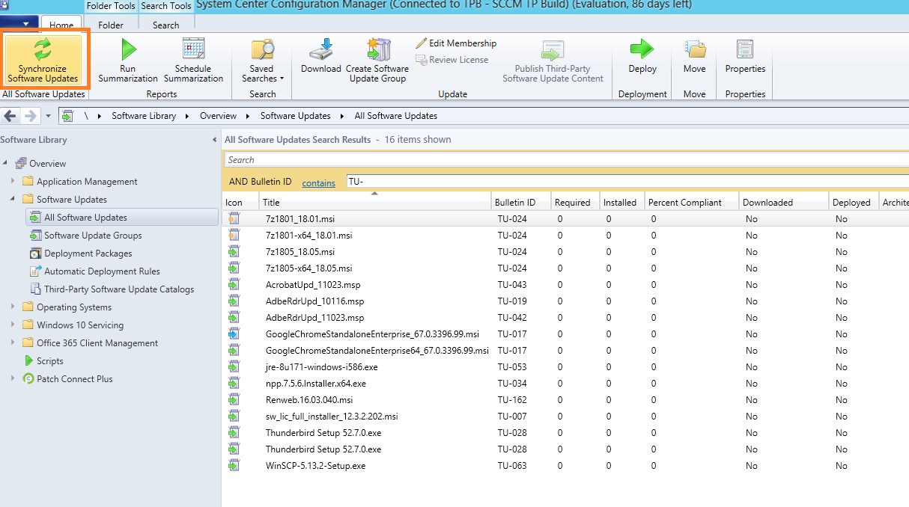Collapse the Software Updates tree node
The height and width of the screenshot is (507, 909).
[13, 200]
